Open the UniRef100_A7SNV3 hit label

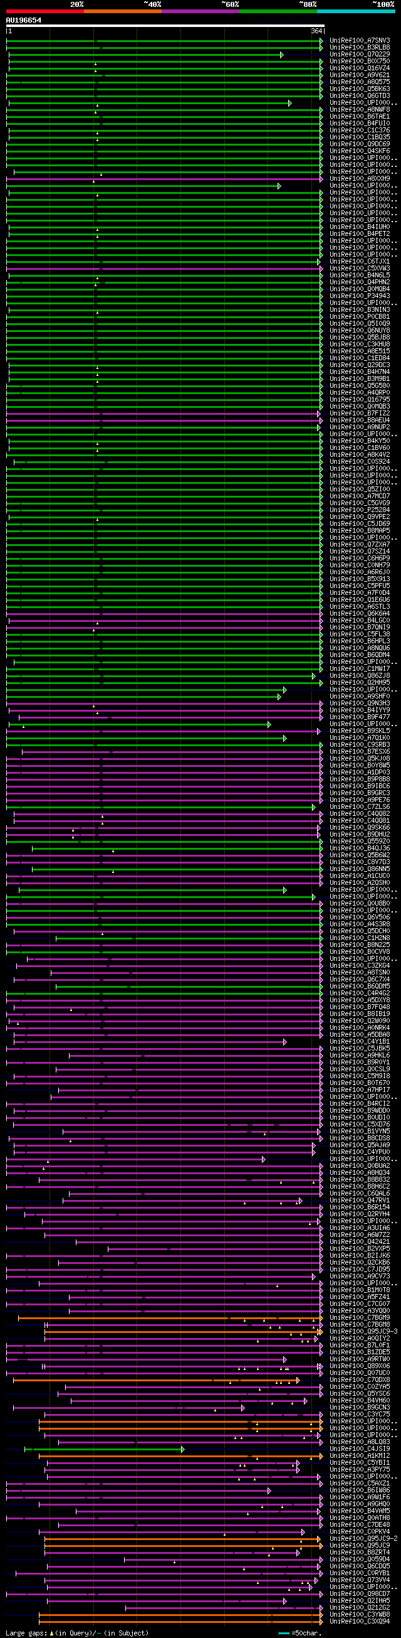click(x=360, y=41)
